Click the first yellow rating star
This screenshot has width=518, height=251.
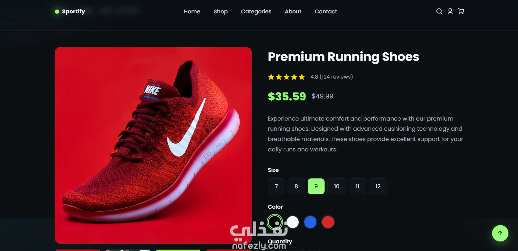click(x=271, y=77)
